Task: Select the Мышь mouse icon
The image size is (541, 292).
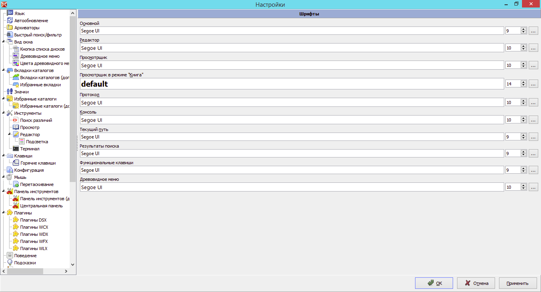Action: tap(10, 177)
